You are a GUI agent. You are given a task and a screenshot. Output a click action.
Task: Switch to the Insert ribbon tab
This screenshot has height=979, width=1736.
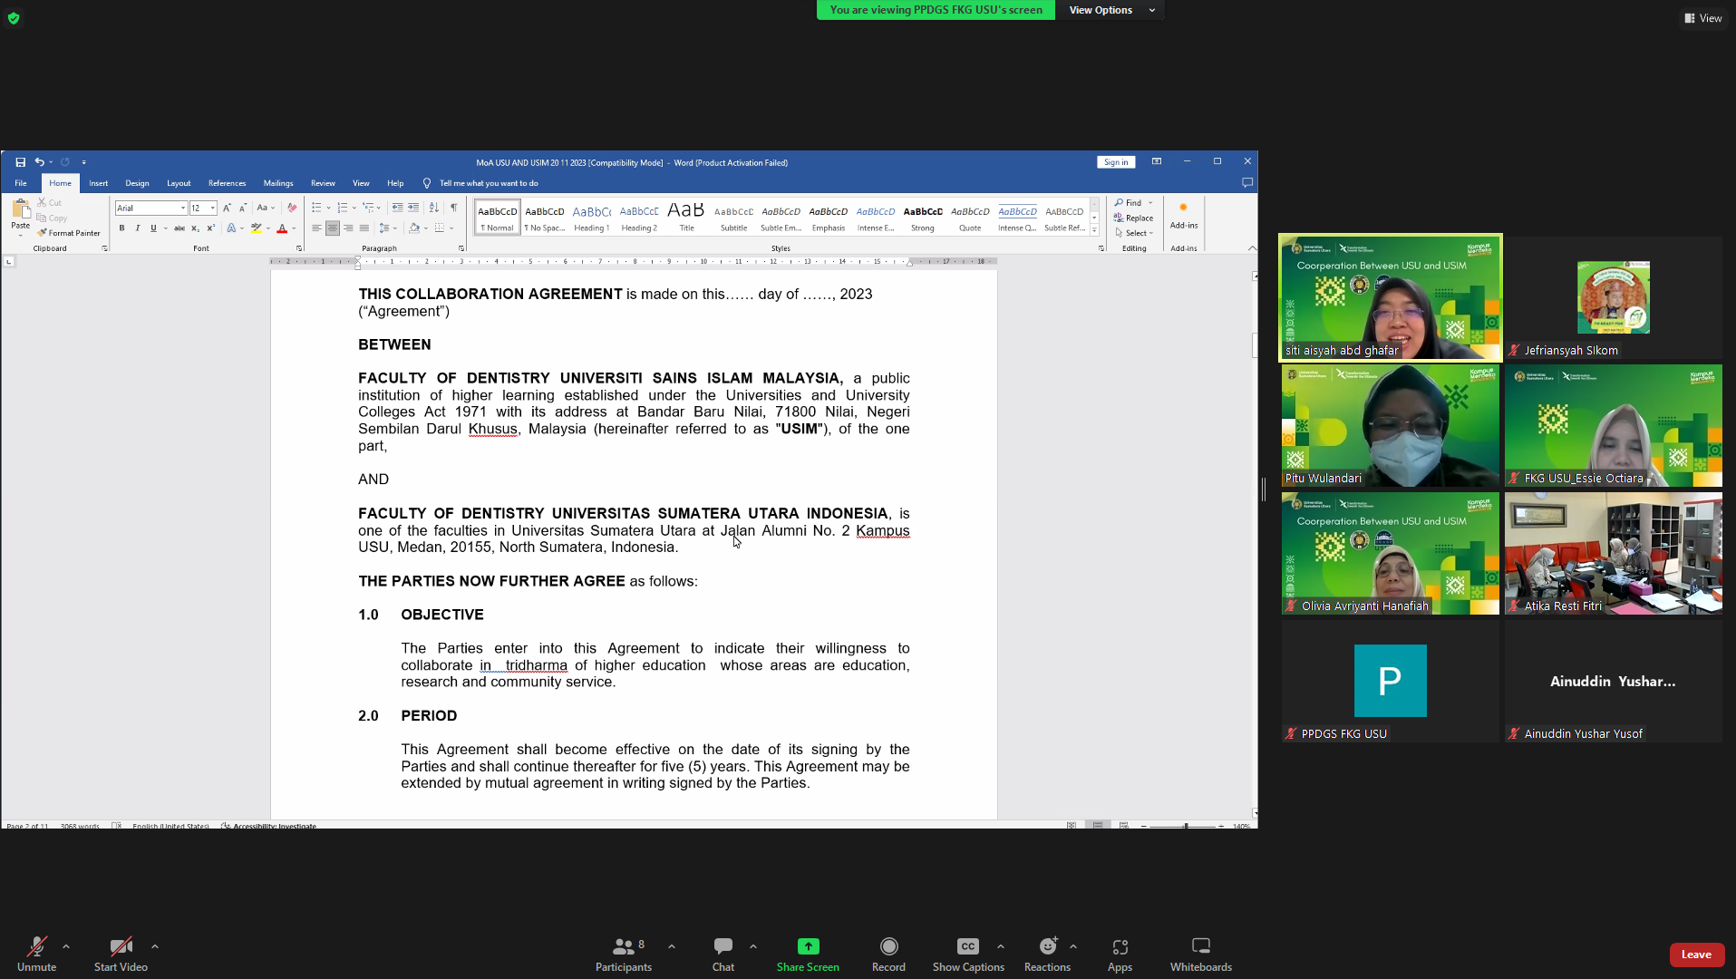pos(99,183)
